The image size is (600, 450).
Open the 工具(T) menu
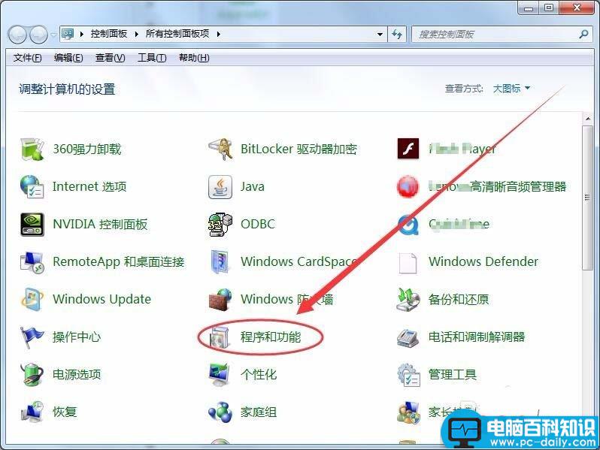tap(152, 58)
